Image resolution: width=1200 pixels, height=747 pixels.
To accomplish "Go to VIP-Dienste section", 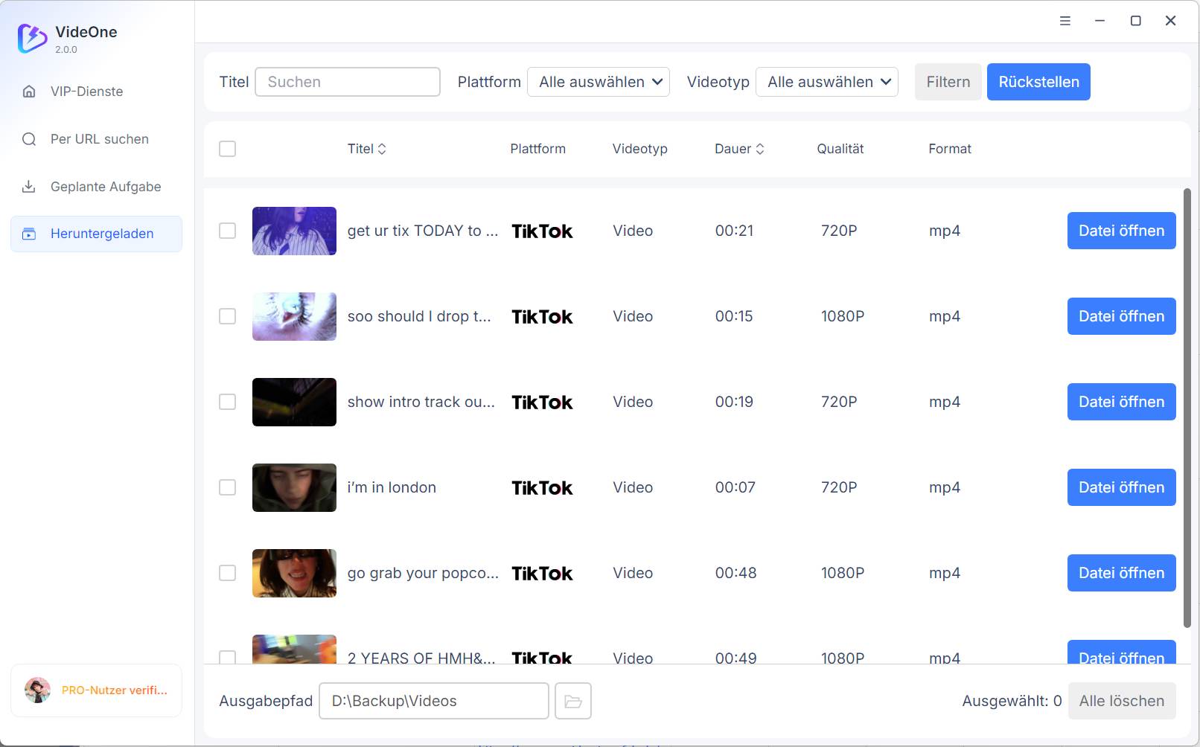I will [96, 92].
